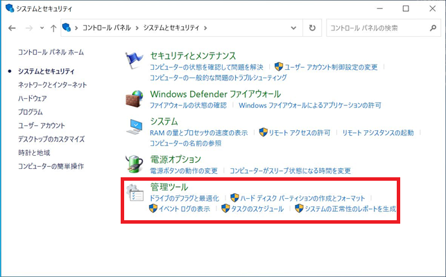This screenshot has width=446, height=277.
Task: Click the forward navigation arrow
Action: click(28, 28)
